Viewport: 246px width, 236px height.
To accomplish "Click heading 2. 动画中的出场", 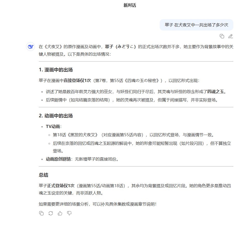I will 56,116.
